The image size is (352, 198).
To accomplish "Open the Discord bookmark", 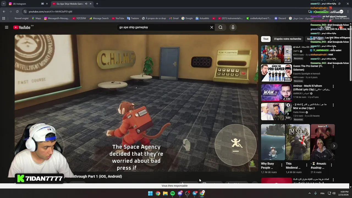I will click(x=280, y=18).
